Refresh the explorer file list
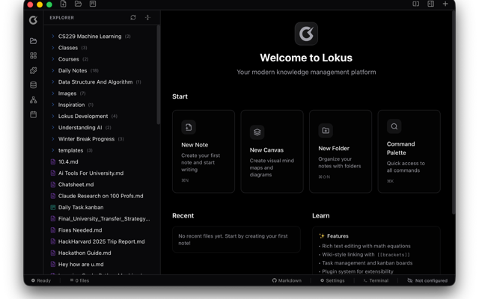 pos(133,18)
